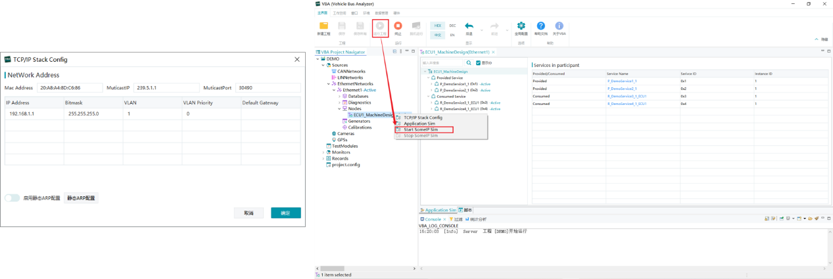Uncheck the show ID checkbox
Screen dimensions: 833x279
[x=479, y=63]
